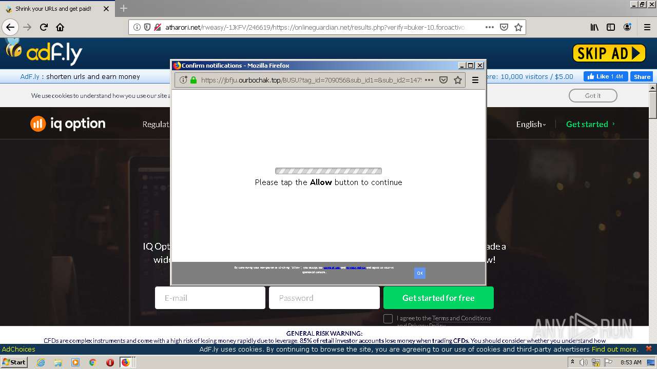Close the 'Shrink your URLs' tab
The width and height of the screenshot is (657, 369).
(106, 9)
